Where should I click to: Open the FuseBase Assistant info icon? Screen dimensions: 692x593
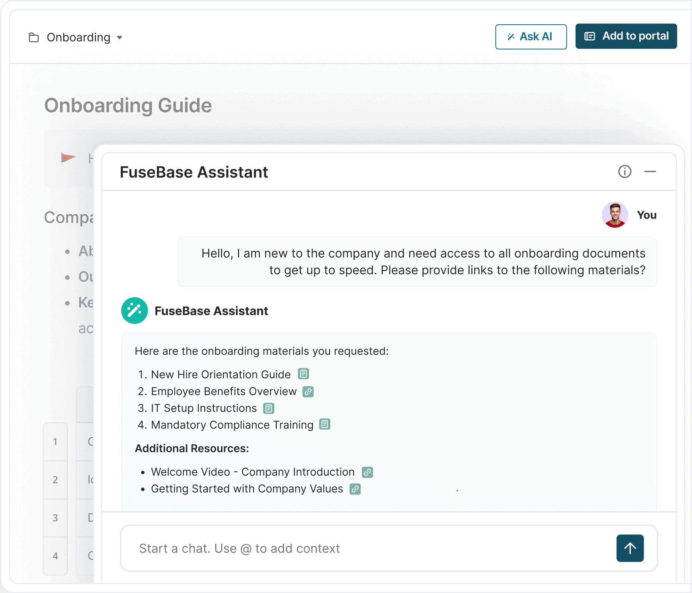[x=625, y=172]
